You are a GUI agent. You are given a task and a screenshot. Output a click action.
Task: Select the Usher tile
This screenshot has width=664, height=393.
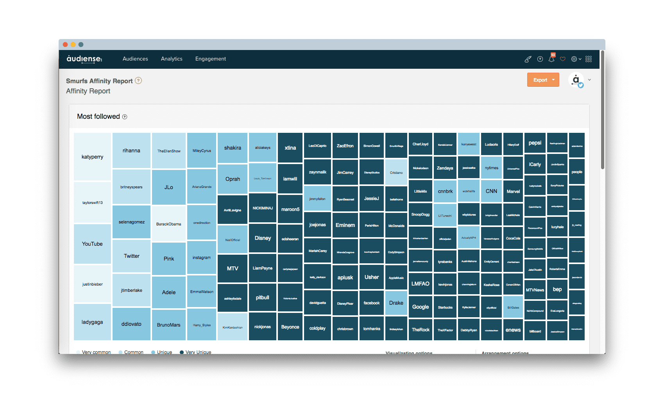tap(372, 277)
